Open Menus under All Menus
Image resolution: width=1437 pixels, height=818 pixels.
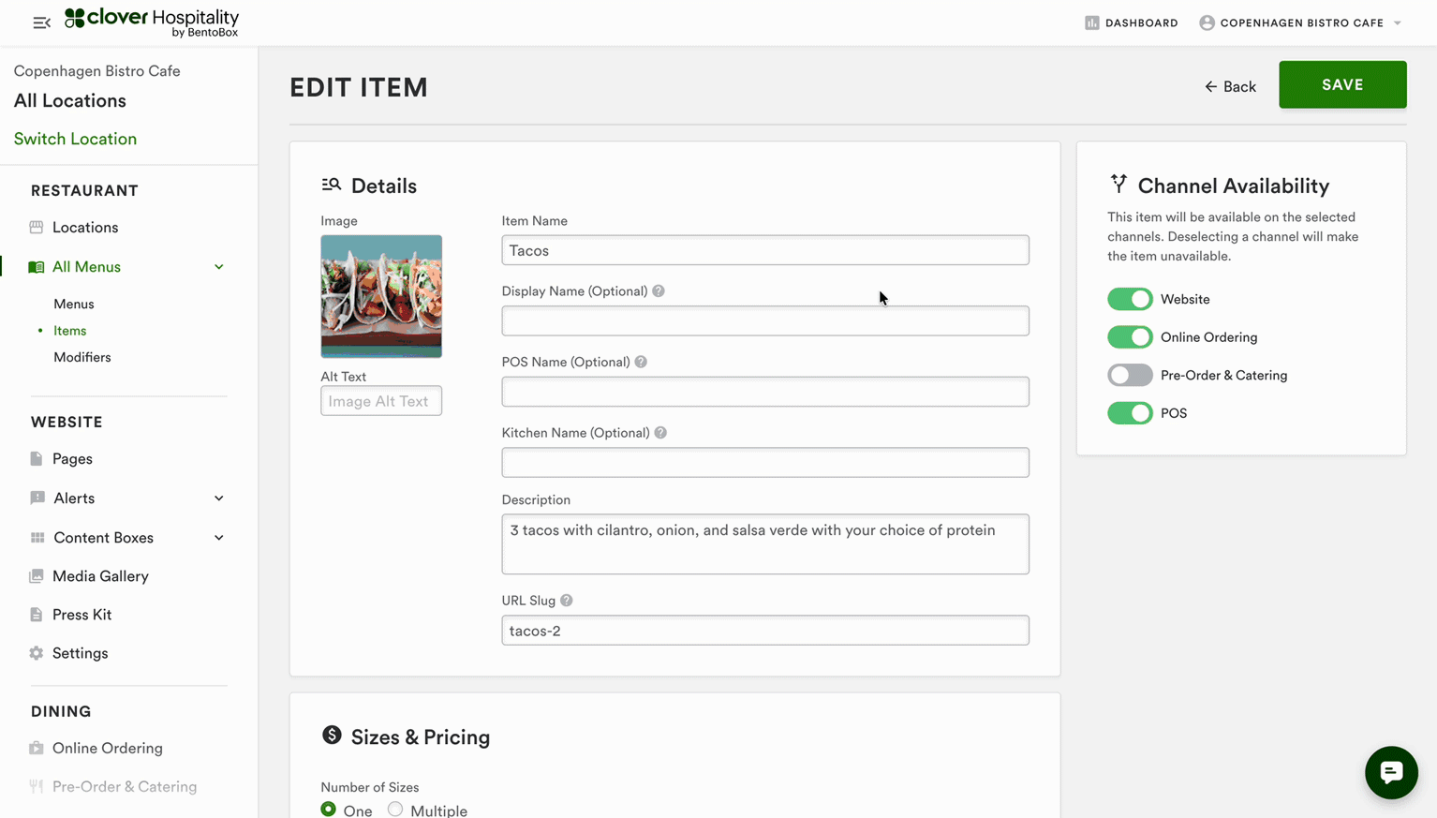pyautogui.click(x=74, y=304)
